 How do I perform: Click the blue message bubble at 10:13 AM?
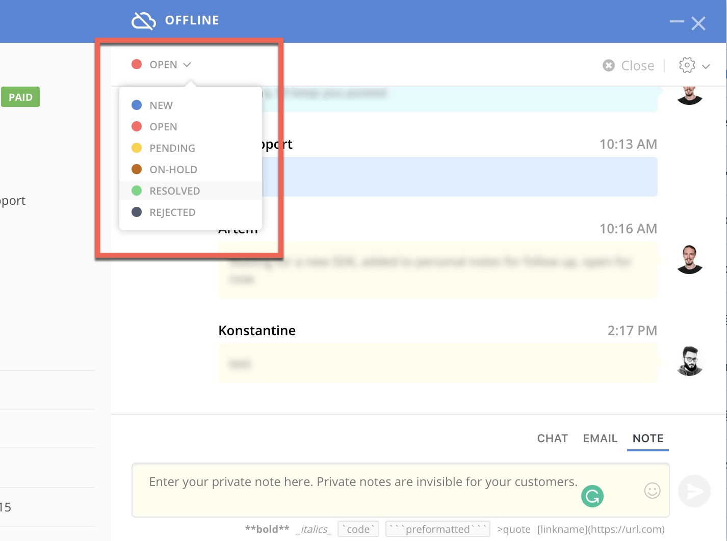(x=460, y=177)
